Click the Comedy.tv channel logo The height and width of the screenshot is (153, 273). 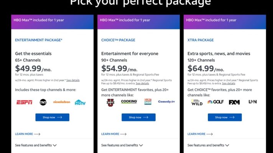coord(166,102)
